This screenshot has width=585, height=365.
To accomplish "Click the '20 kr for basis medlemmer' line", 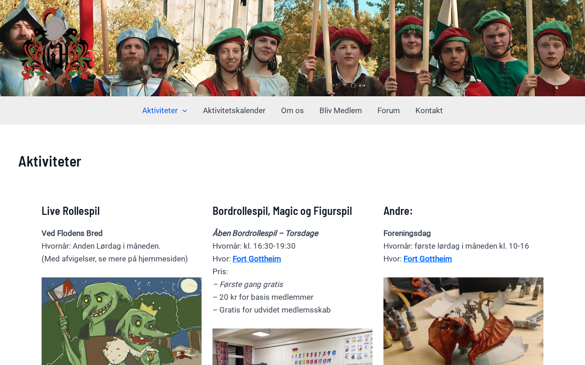I will tap(263, 297).
